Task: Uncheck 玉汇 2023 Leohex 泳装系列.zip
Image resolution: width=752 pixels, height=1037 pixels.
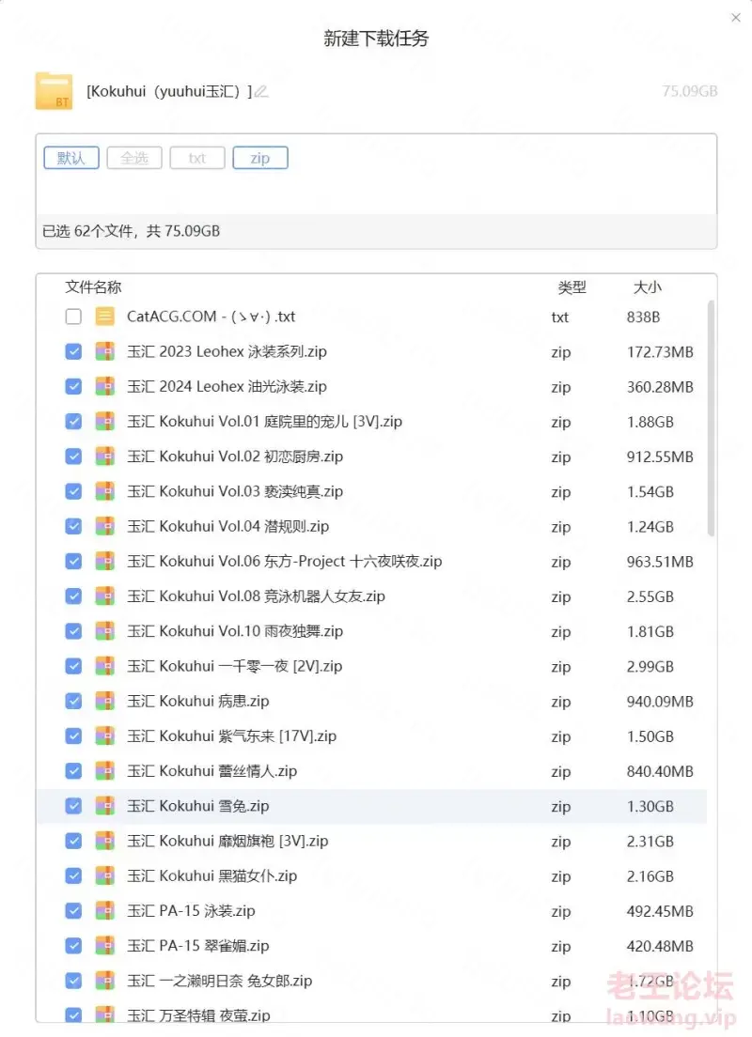Action: pos(73,351)
